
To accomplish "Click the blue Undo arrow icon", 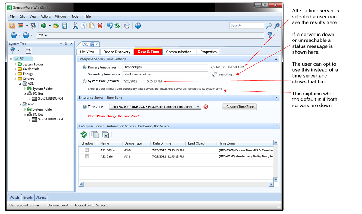I will tap(110, 26).
